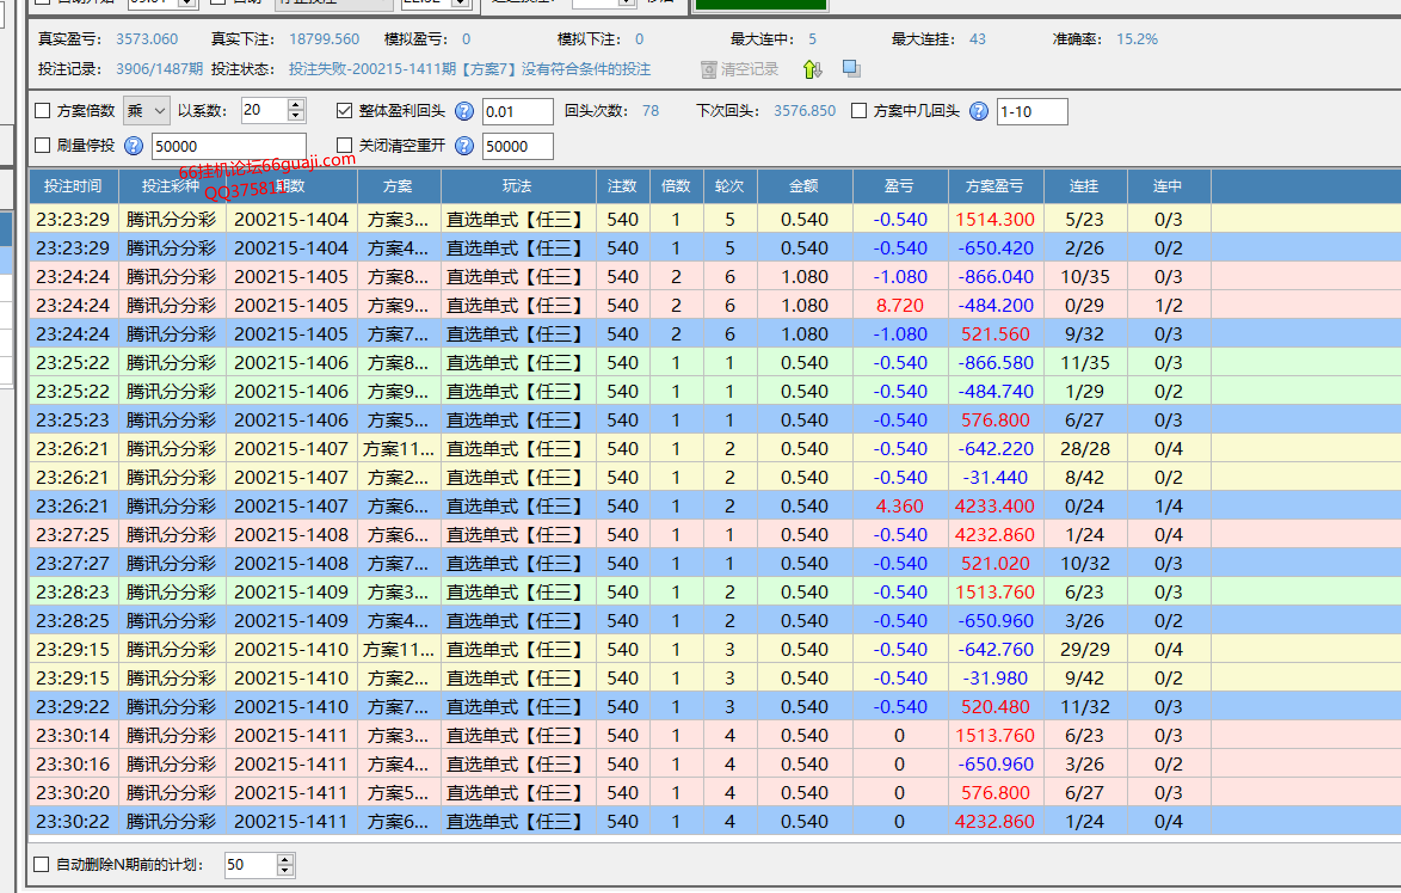Click the 连挂 cell 29/29

(x=1085, y=649)
